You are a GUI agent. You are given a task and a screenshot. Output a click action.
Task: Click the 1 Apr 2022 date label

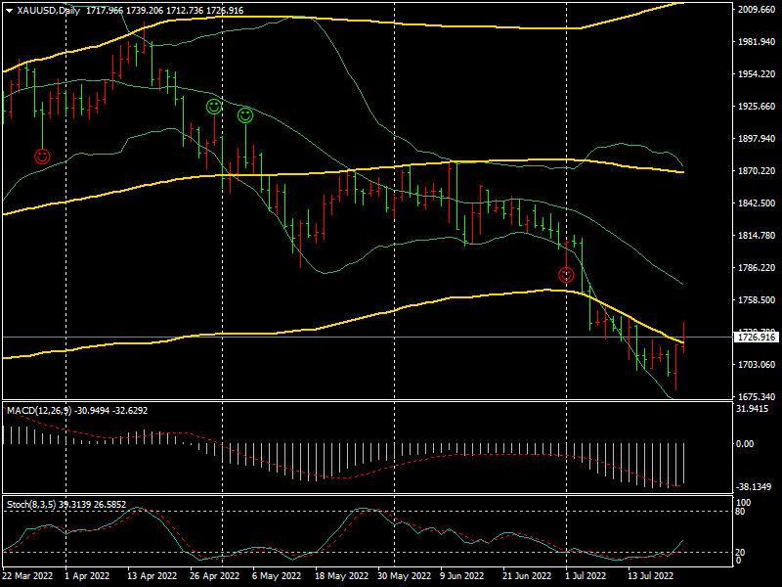(x=87, y=575)
